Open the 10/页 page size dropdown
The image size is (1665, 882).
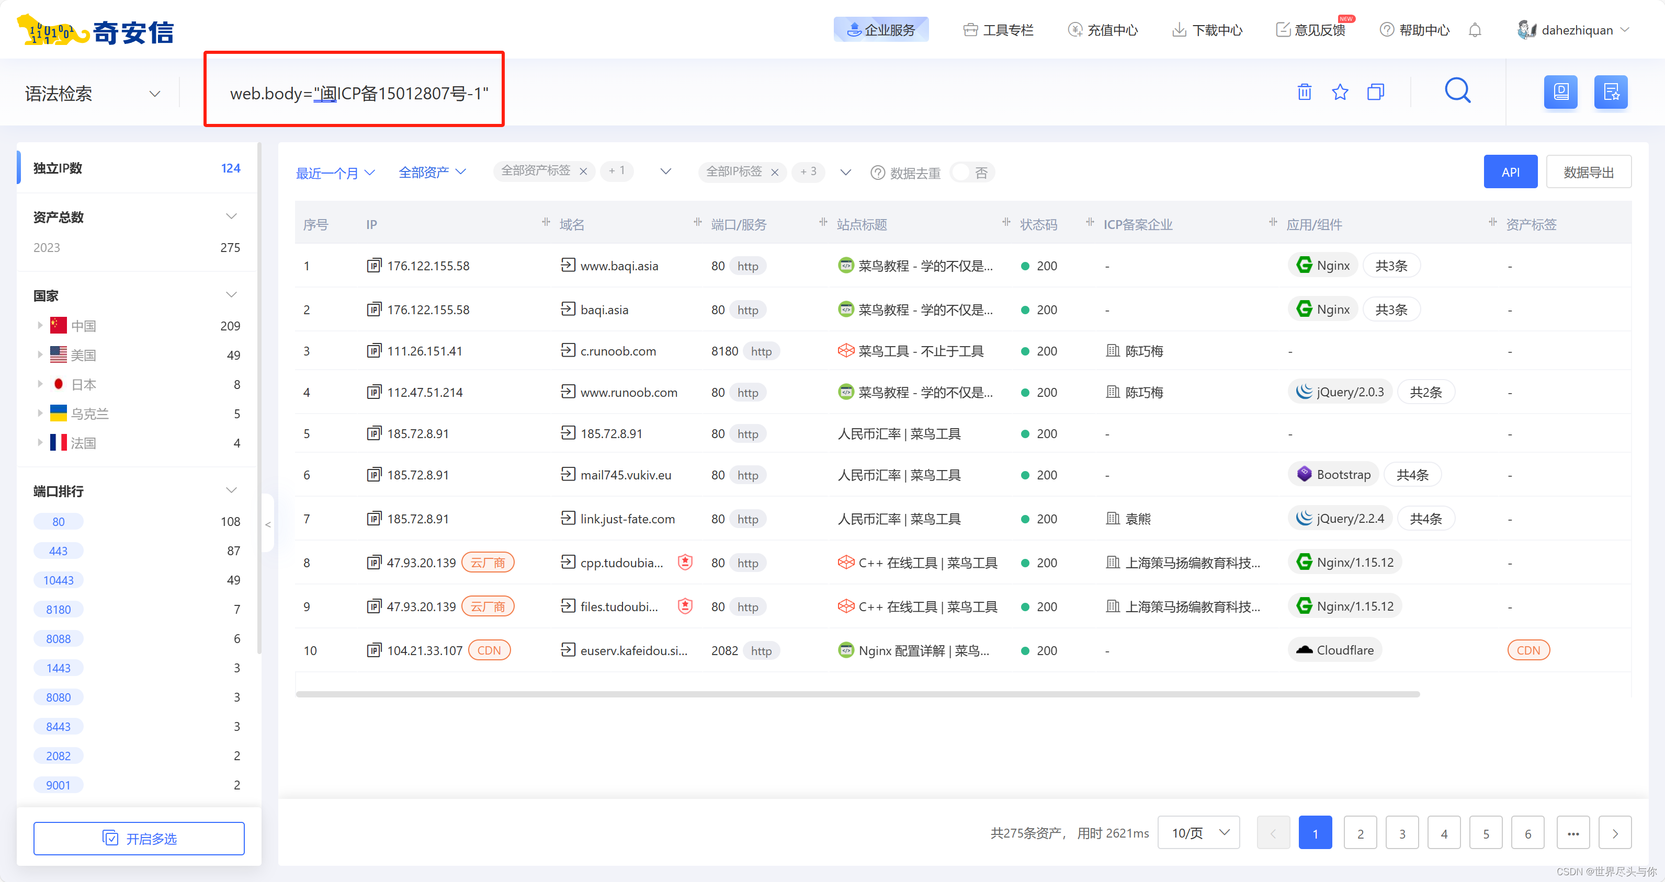click(1198, 832)
